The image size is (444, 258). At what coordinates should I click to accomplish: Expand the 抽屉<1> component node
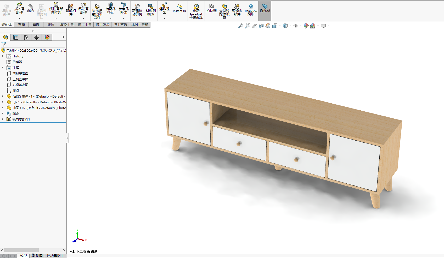pyautogui.click(x=3, y=108)
